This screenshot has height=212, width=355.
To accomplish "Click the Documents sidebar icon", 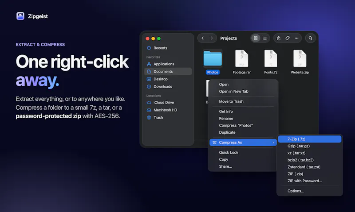I will [x=149, y=72].
